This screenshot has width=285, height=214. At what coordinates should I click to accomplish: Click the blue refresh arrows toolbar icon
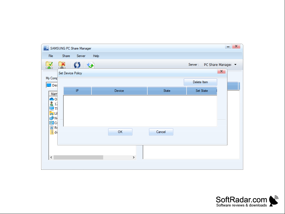77,65
